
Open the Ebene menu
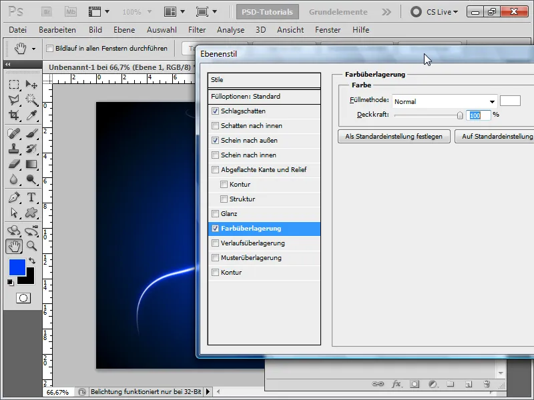[124, 30]
